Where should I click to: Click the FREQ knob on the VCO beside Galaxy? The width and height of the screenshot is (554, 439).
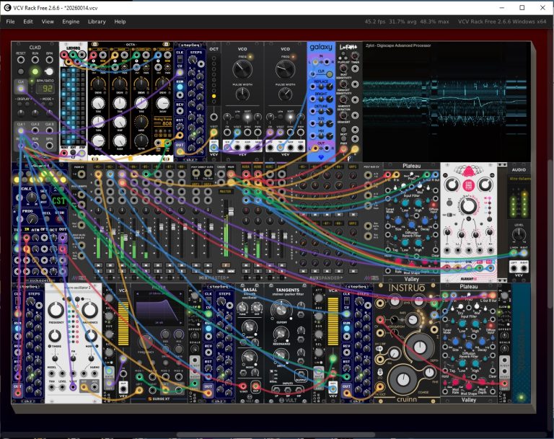pyautogui.click(x=285, y=70)
